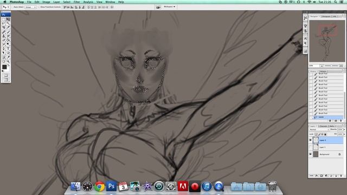Switch to the Histogram tab
Screen dimensions: 347x195
tap(326, 16)
